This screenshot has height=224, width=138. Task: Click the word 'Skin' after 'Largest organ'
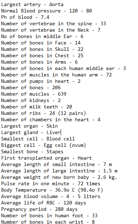[52, 126]
